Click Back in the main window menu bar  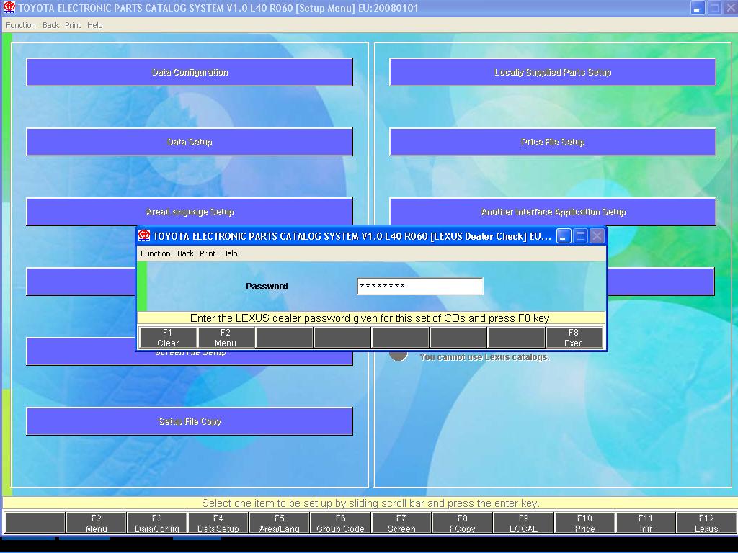(x=50, y=25)
